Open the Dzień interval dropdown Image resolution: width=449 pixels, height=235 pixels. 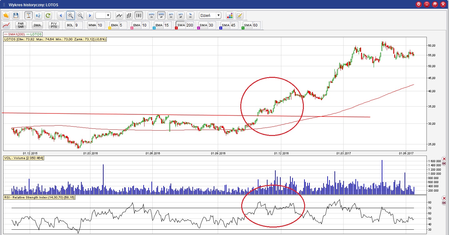point(210,15)
